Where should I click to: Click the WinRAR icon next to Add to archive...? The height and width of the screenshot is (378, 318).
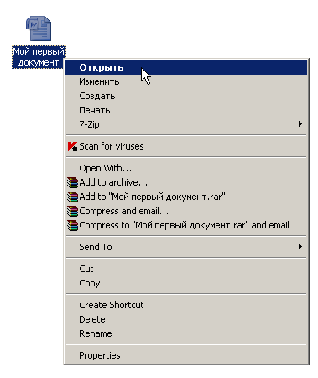click(72, 182)
